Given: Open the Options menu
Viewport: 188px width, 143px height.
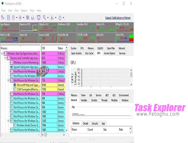Looking at the screenshot, I should coord(24,10).
